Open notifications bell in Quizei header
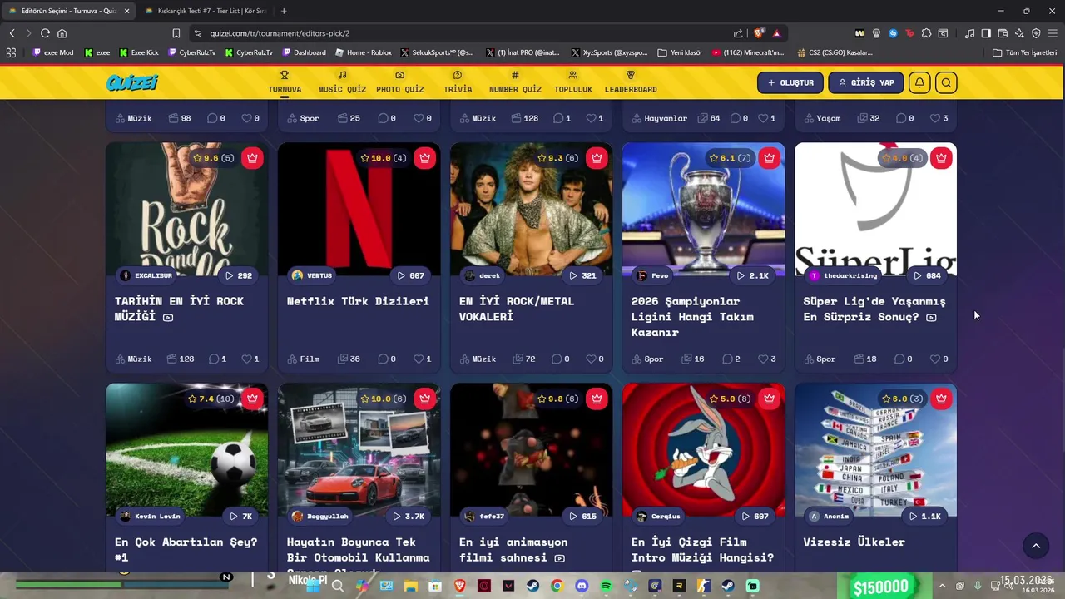 [x=919, y=82]
